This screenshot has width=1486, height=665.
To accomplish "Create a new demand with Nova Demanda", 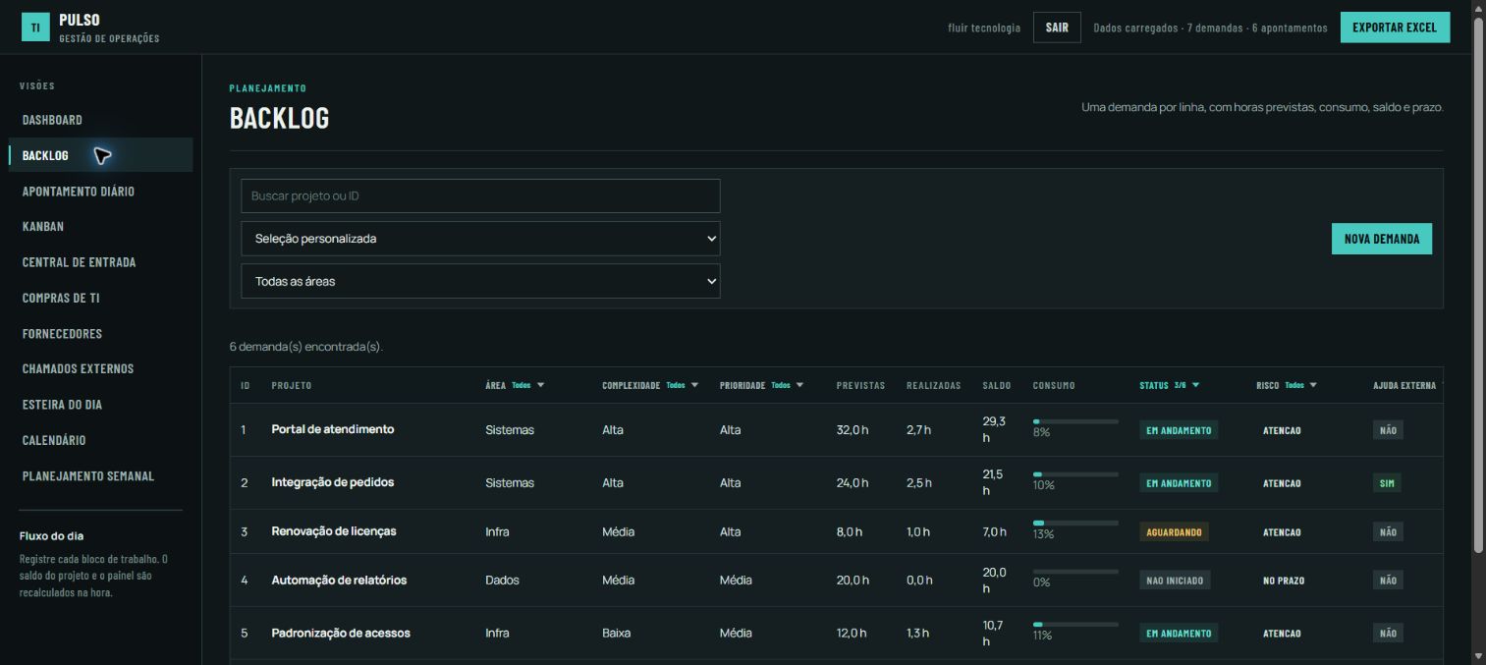I will click(x=1382, y=239).
